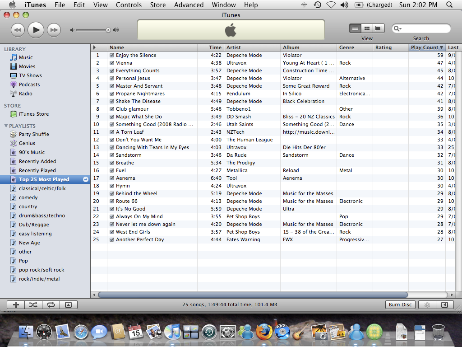Viewport: 462px width, 347px height.
Task: Open Spotlight search in menu bar
Action: point(449,5)
